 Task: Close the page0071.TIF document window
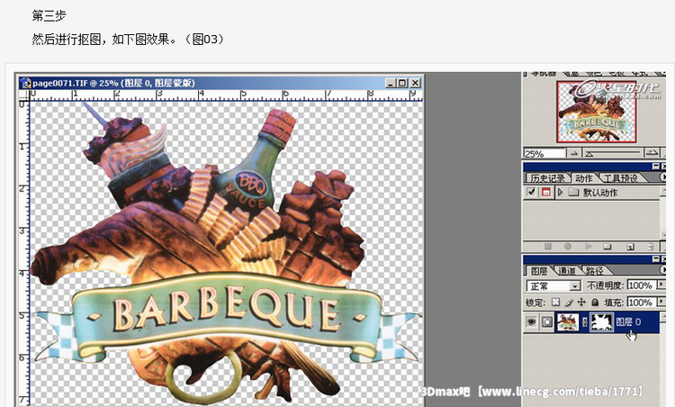click(x=415, y=83)
